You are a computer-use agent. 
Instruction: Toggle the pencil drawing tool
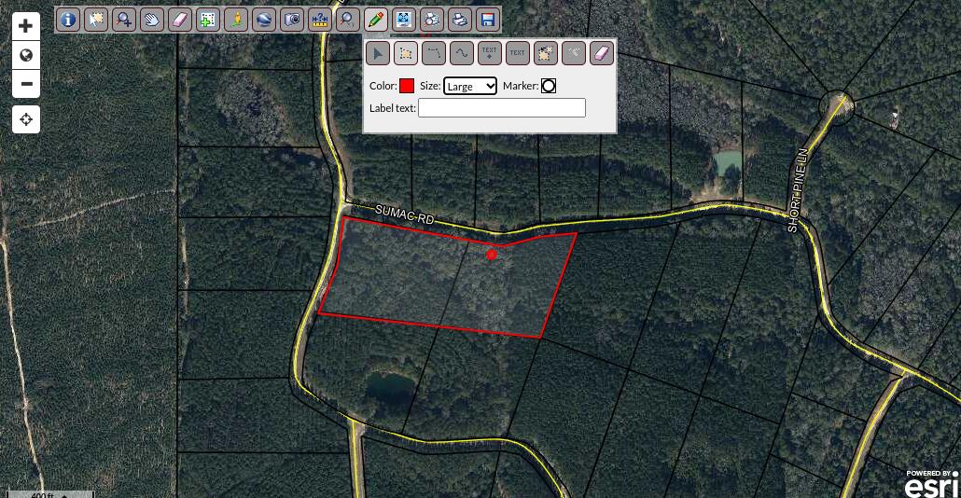(x=376, y=20)
